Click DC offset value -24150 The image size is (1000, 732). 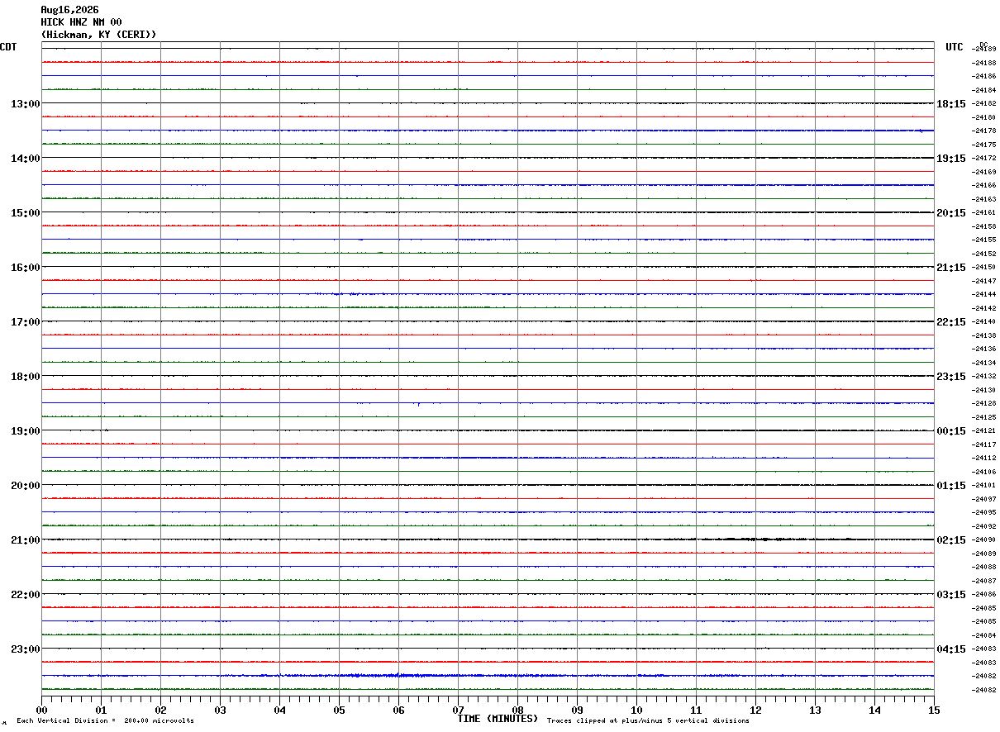click(x=983, y=267)
